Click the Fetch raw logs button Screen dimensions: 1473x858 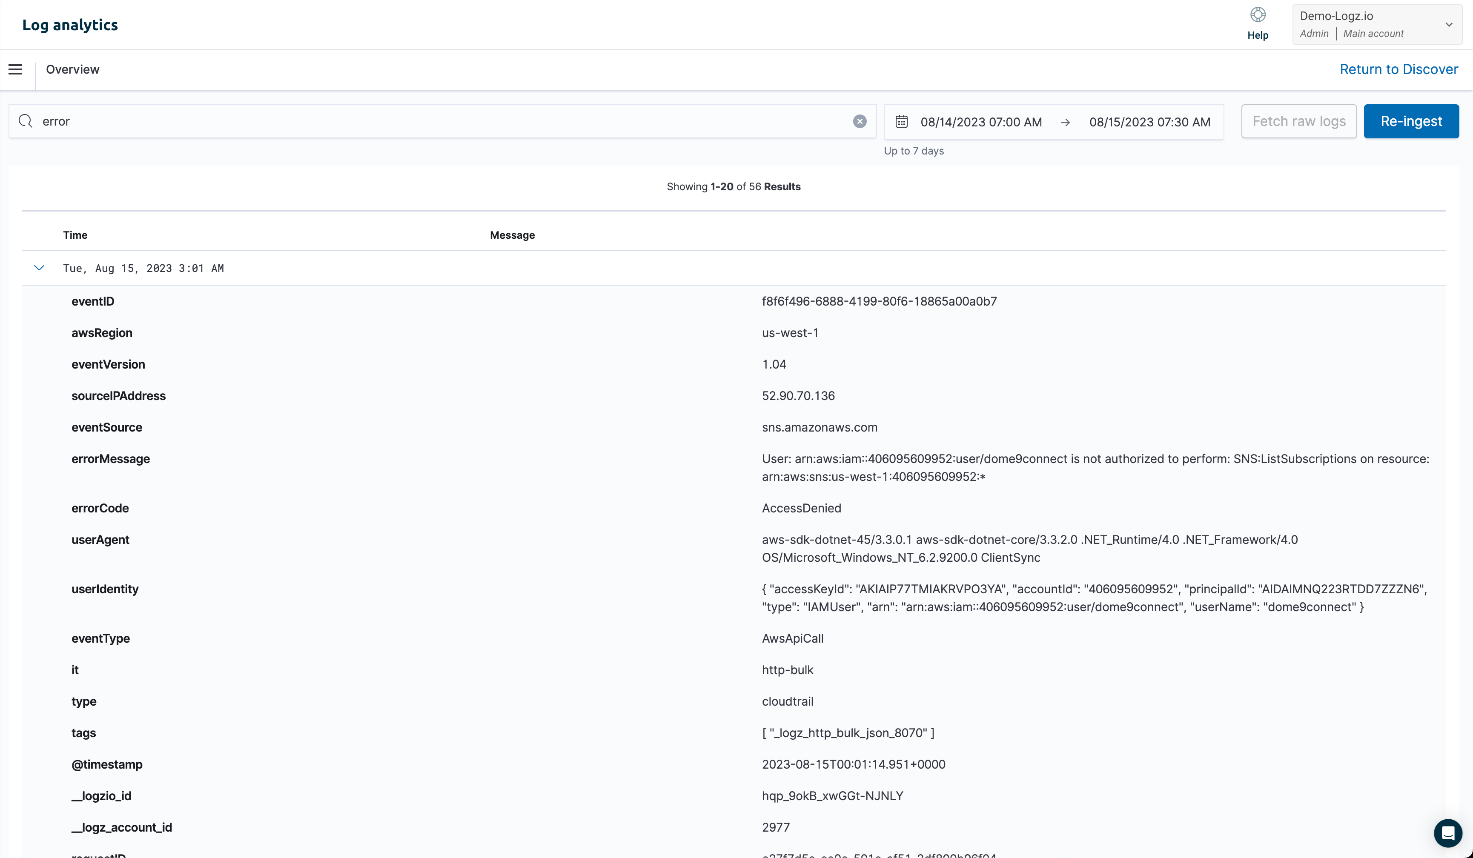pyautogui.click(x=1299, y=120)
